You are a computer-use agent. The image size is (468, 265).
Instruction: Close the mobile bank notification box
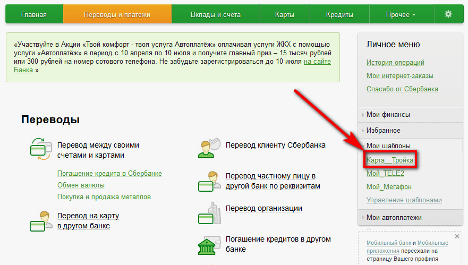point(457,236)
